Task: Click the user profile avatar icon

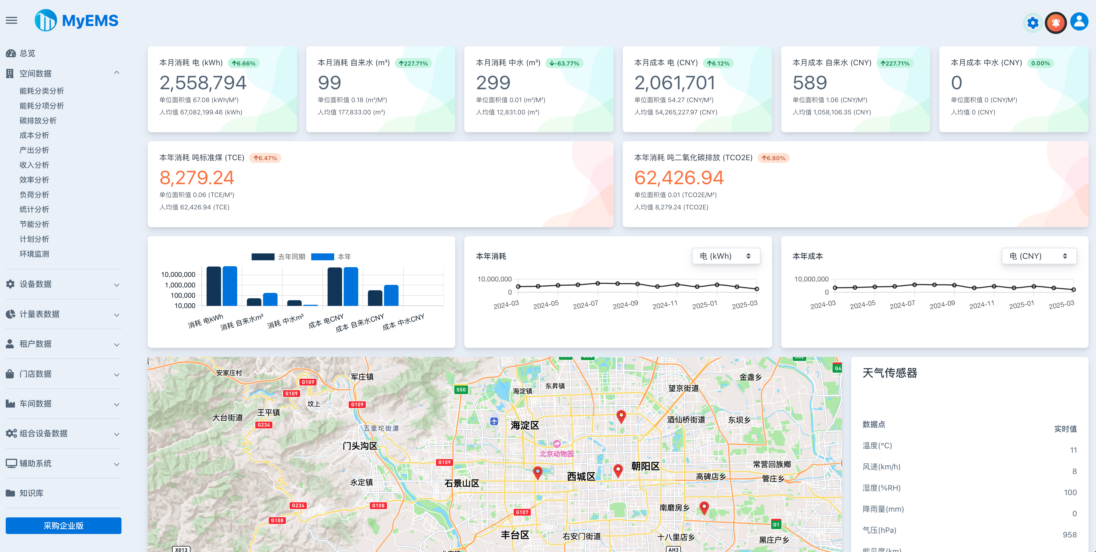Action: tap(1079, 22)
